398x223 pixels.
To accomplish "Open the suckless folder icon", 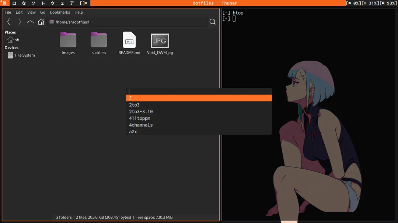I will pos(98,40).
